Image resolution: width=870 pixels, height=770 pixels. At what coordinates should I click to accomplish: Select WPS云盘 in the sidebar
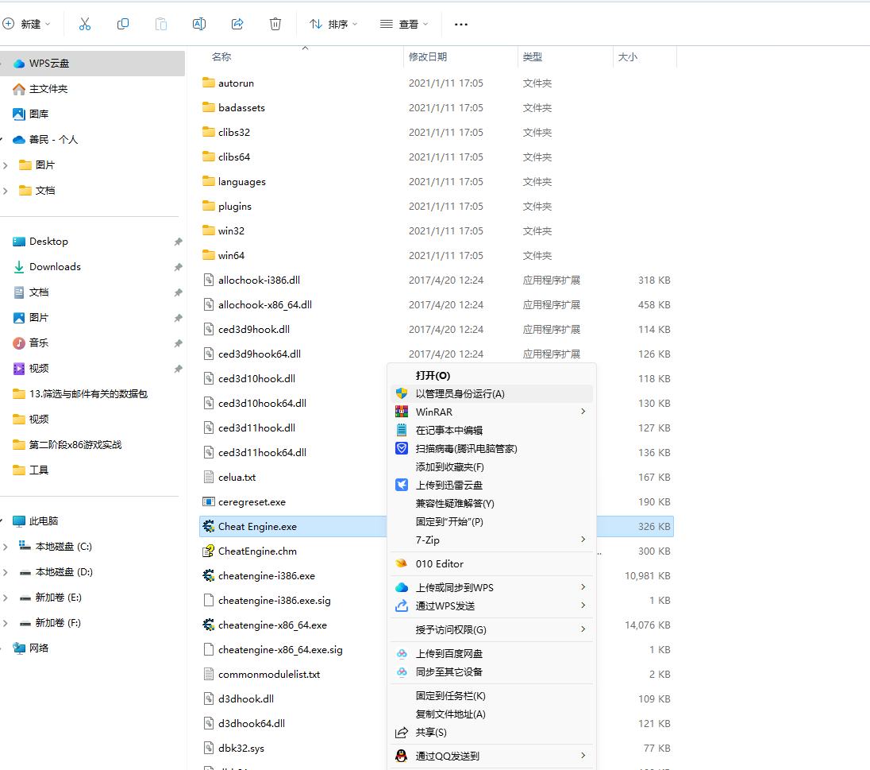[92, 64]
